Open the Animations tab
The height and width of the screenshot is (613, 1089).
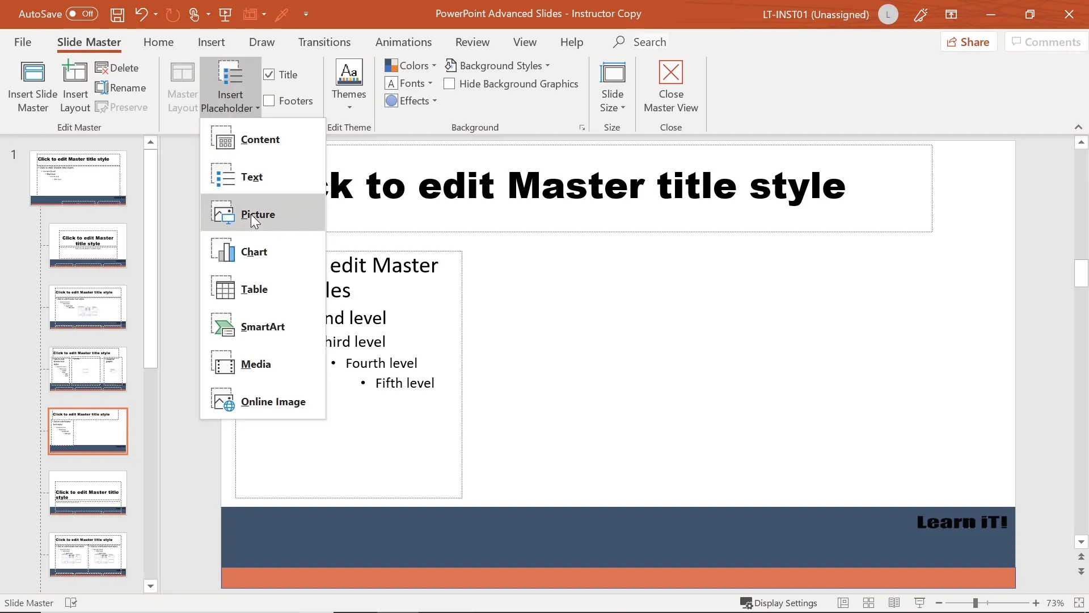pyautogui.click(x=403, y=42)
